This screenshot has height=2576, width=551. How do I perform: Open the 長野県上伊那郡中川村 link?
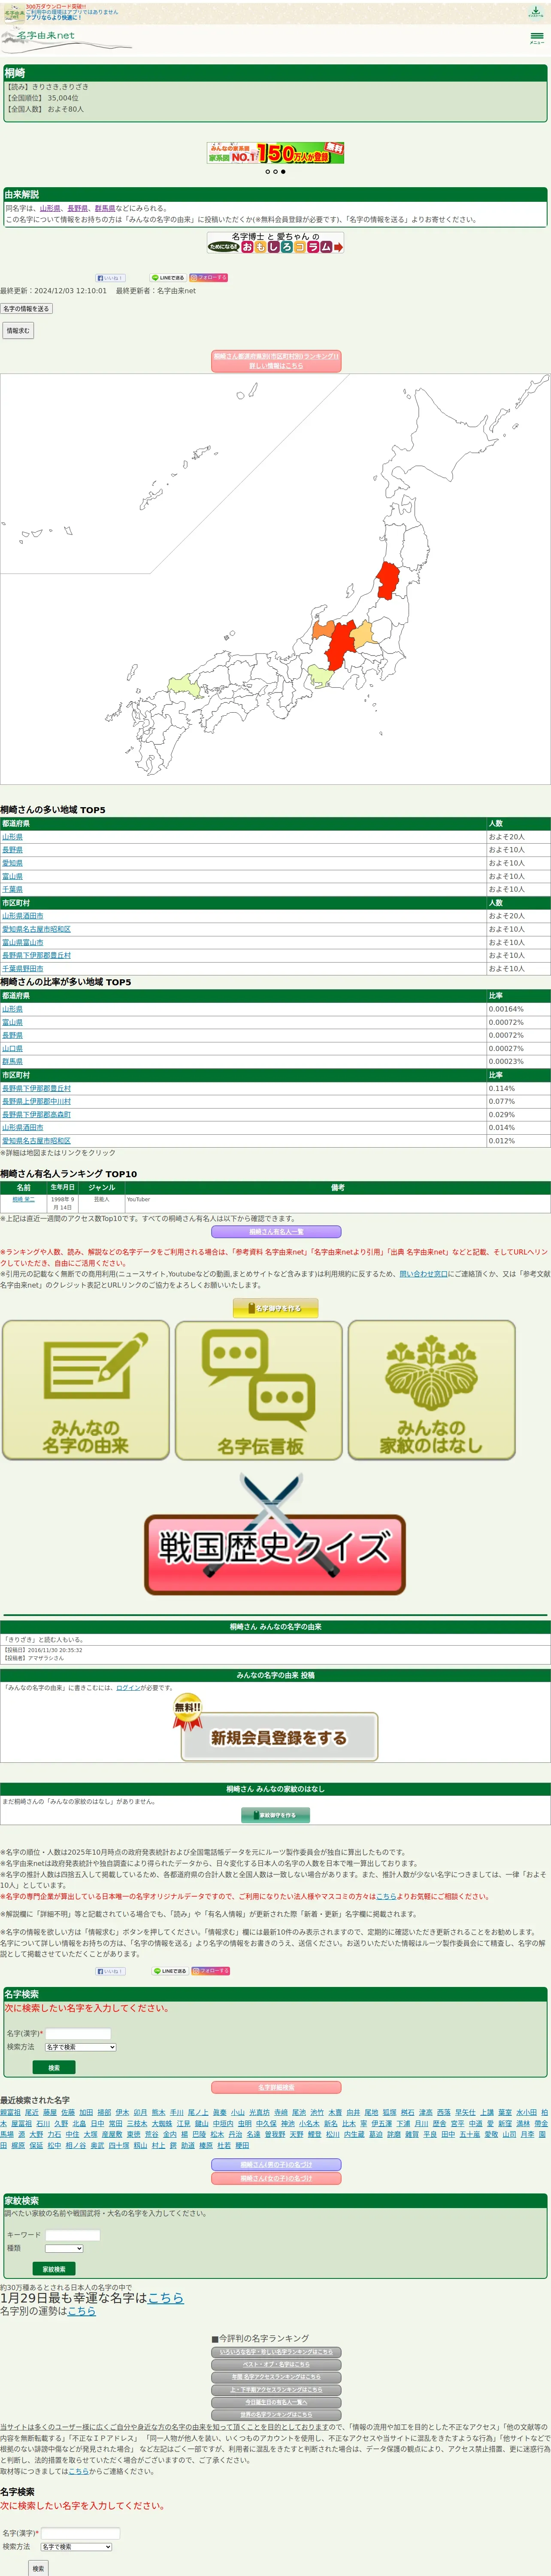coord(36,1101)
